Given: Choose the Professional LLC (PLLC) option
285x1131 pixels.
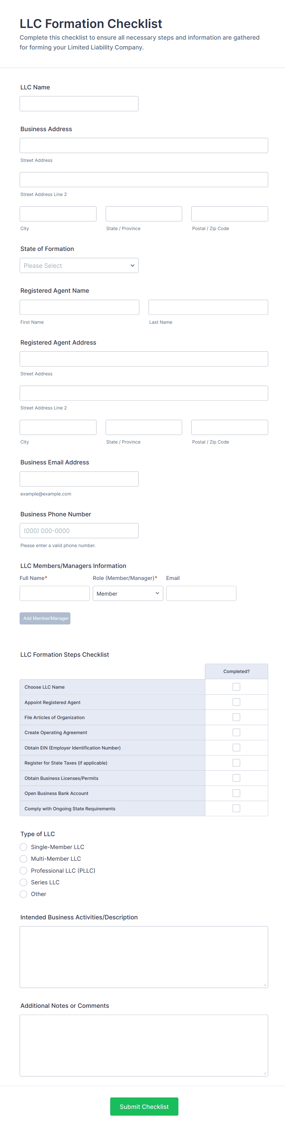Looking at the screenshot, I should coord(24,871).
